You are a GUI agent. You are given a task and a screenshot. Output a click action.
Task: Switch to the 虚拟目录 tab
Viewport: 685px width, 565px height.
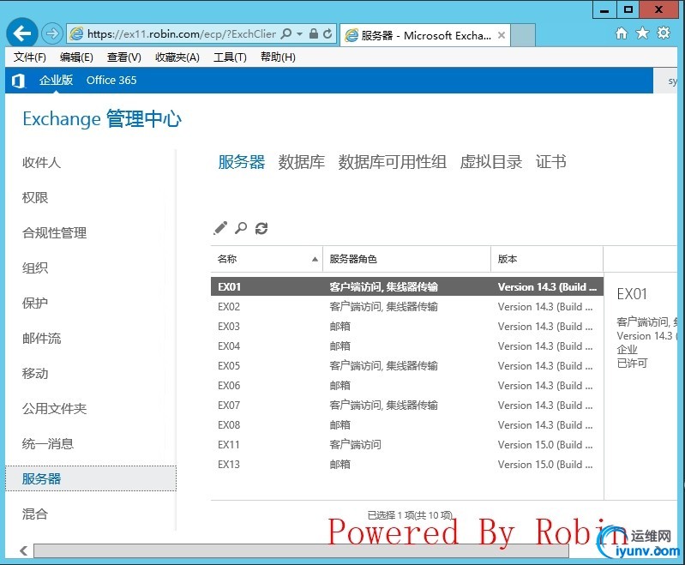[x=491, y=162]
